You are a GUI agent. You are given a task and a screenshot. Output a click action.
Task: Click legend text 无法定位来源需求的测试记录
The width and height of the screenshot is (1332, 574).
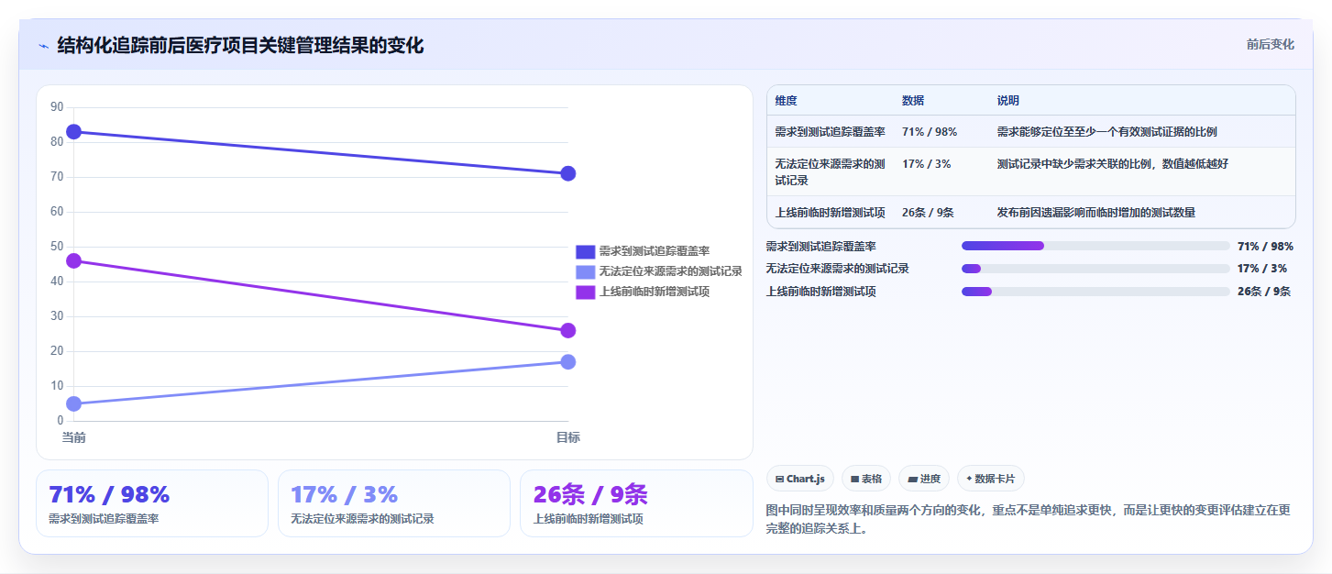point(671,271)
